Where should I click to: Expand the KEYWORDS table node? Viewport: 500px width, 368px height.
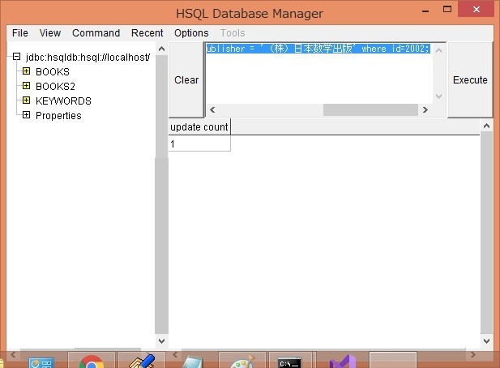pos(26,101)
